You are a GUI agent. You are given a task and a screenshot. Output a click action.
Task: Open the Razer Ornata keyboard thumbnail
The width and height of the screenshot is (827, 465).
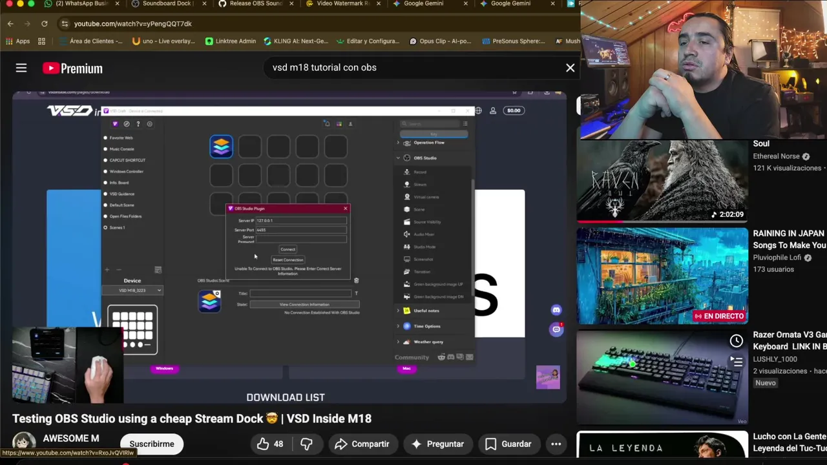(662, 377)
